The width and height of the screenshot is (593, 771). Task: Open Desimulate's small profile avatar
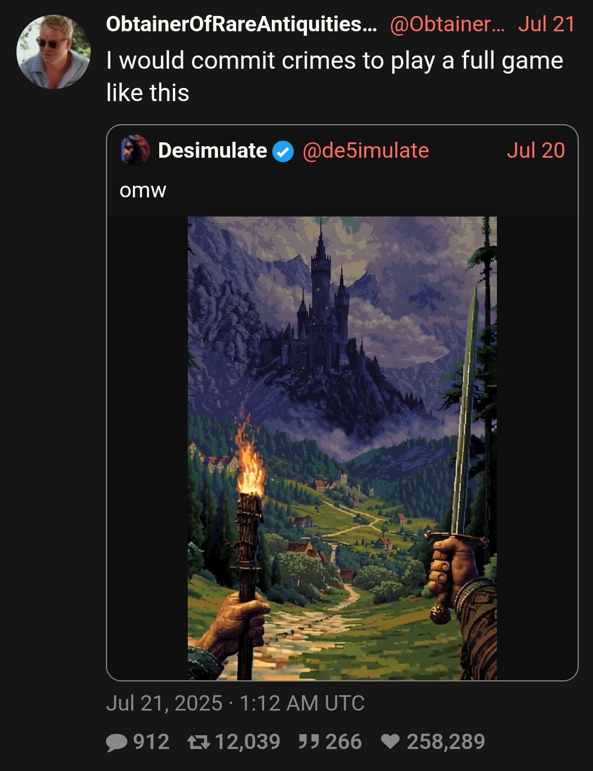pos(135,150)
